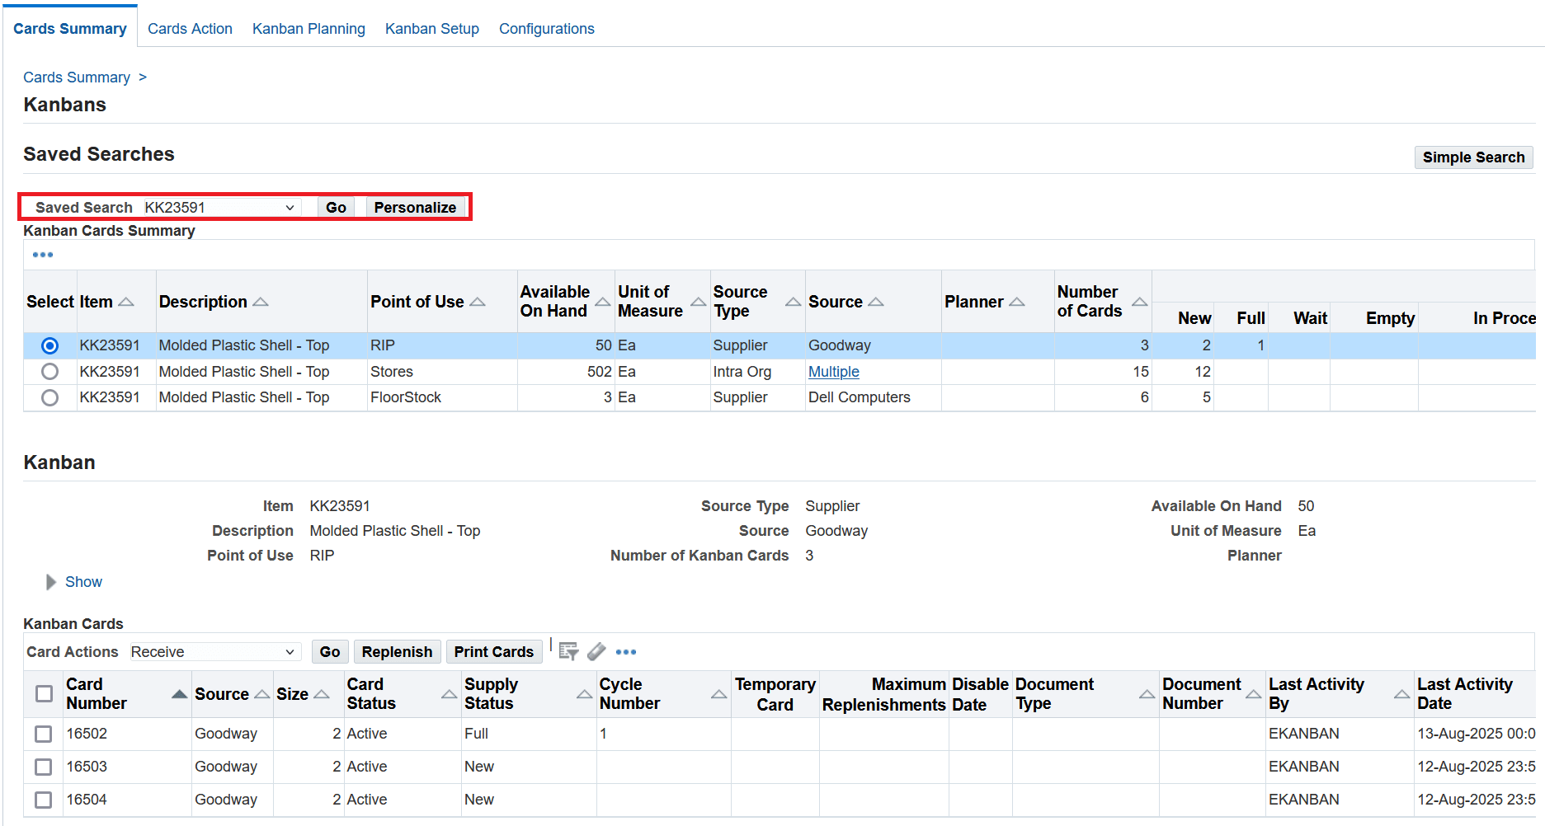Viewport: 1545px width, 826px height.
Task: Expand the Show disclosure triangle
Action: 51,582
